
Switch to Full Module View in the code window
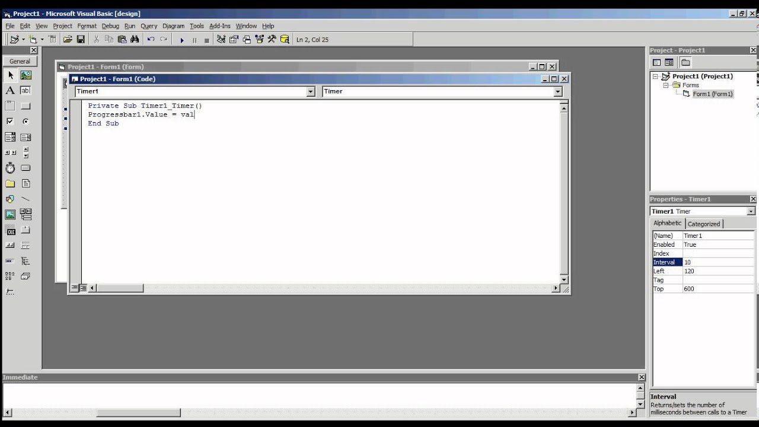click(83, 288)
